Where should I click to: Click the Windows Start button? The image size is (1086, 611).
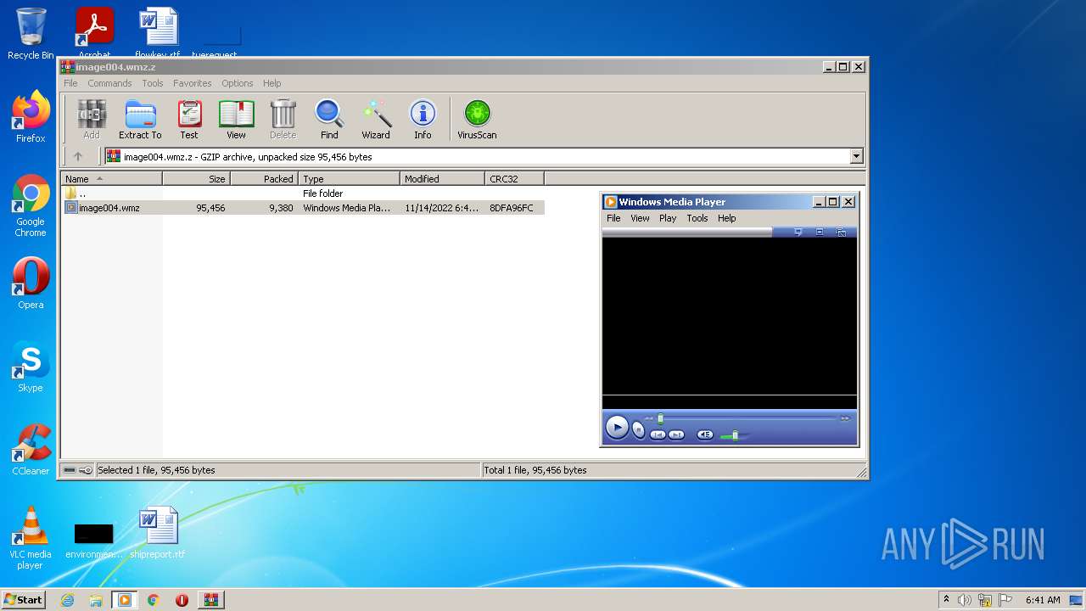[24, 599]
